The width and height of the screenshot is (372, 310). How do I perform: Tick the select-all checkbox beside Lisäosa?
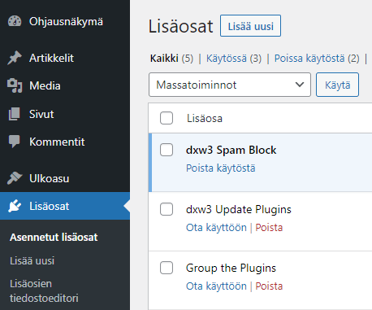(167, 118)
